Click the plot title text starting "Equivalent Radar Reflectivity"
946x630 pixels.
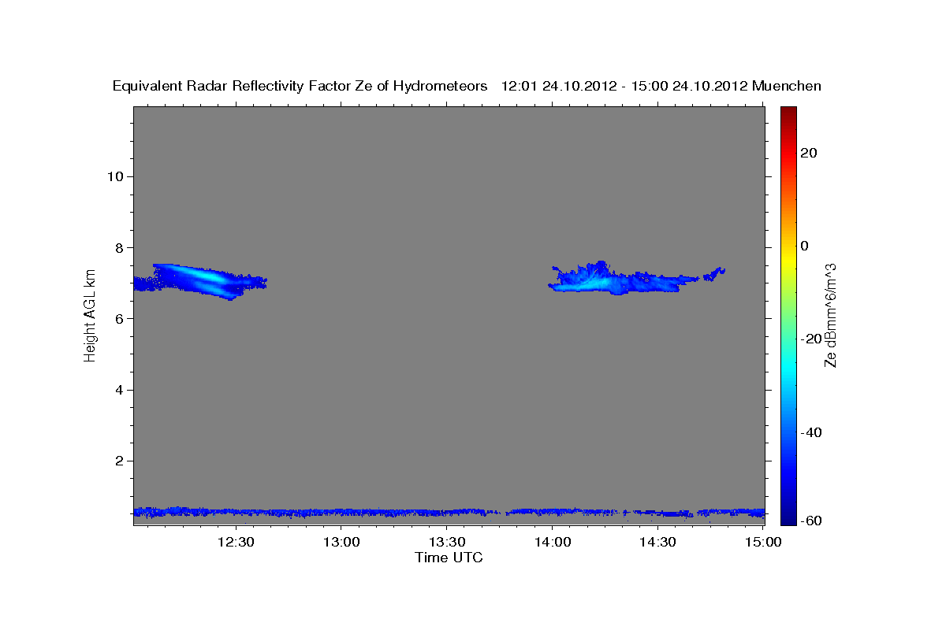point(467,87)
